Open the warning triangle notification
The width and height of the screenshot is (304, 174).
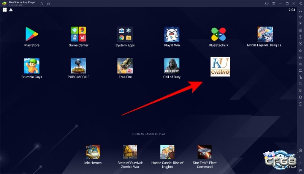[11, 10]
